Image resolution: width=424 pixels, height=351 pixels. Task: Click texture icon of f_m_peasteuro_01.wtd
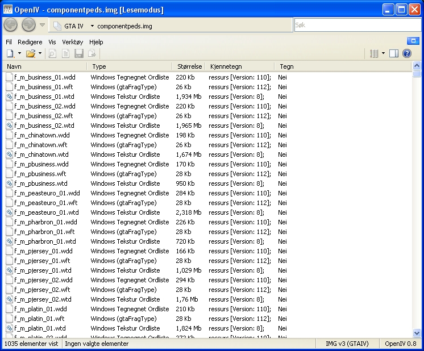pos(10,212)
